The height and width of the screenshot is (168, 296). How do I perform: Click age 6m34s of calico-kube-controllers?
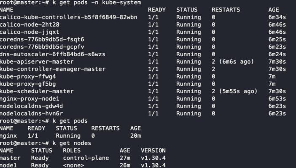(277, 17)
